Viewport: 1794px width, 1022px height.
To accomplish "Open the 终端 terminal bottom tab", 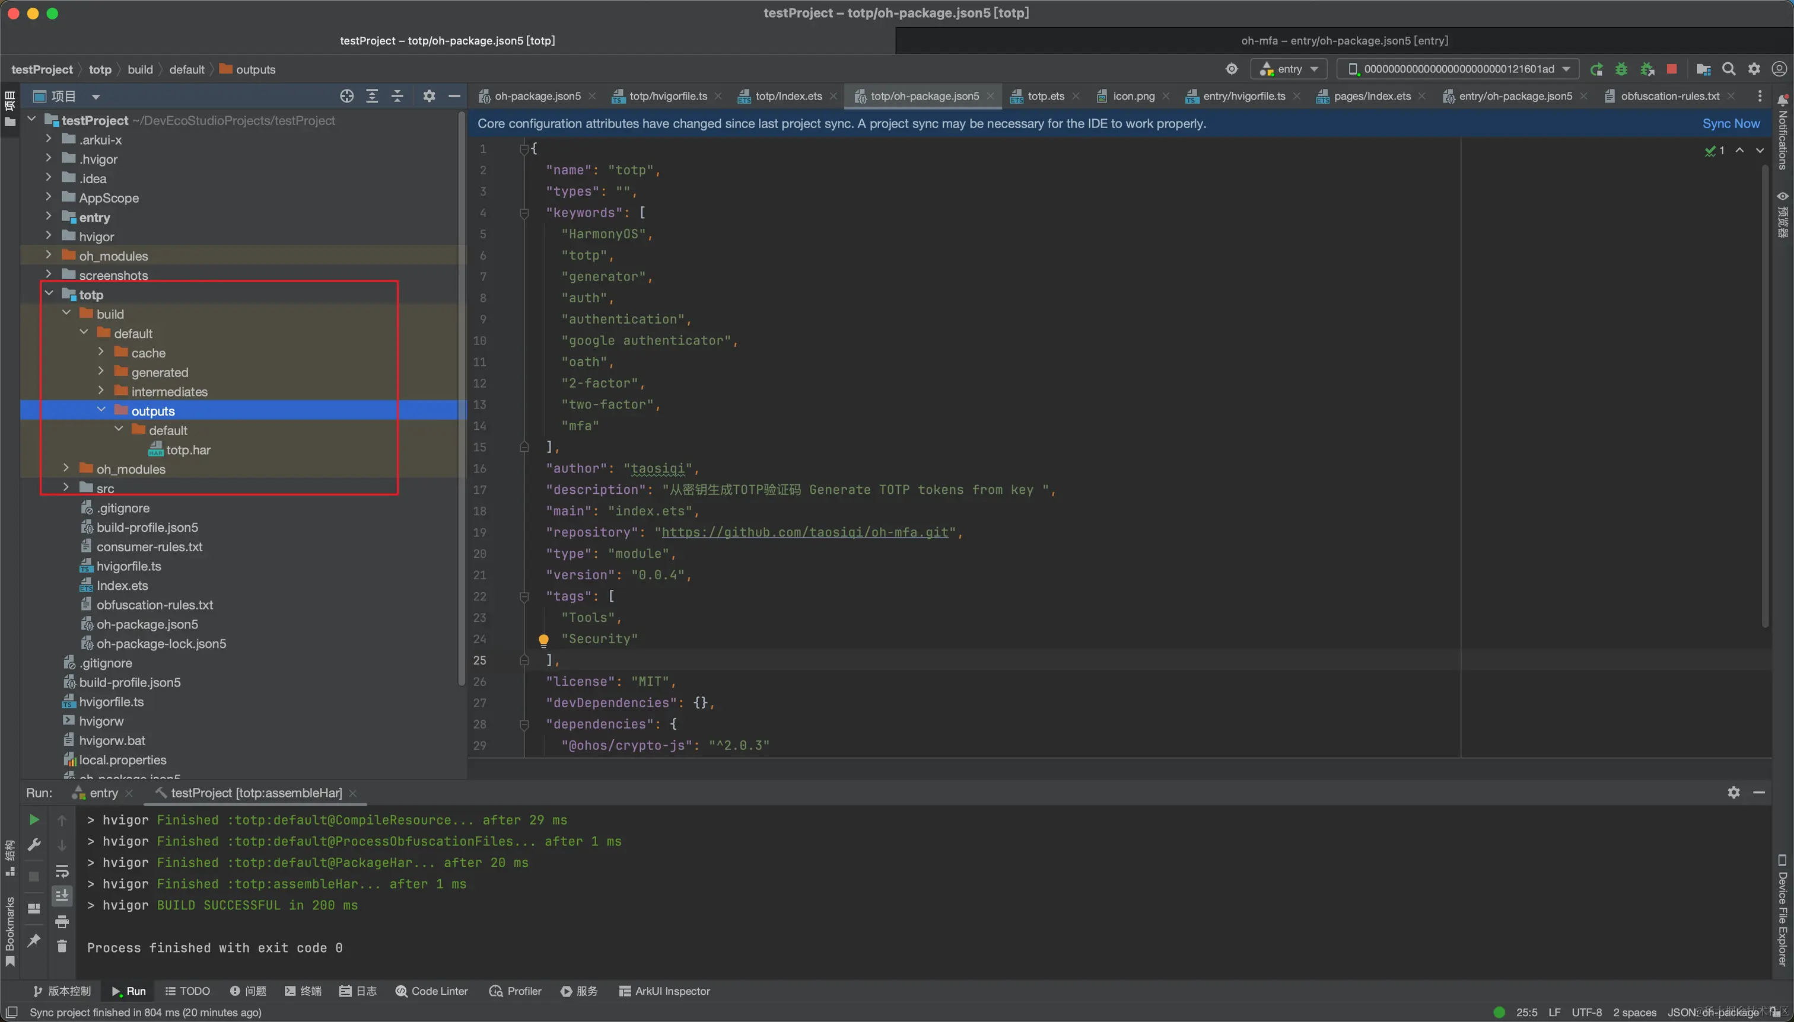I will pyautogui.click(x=303, y=991).
